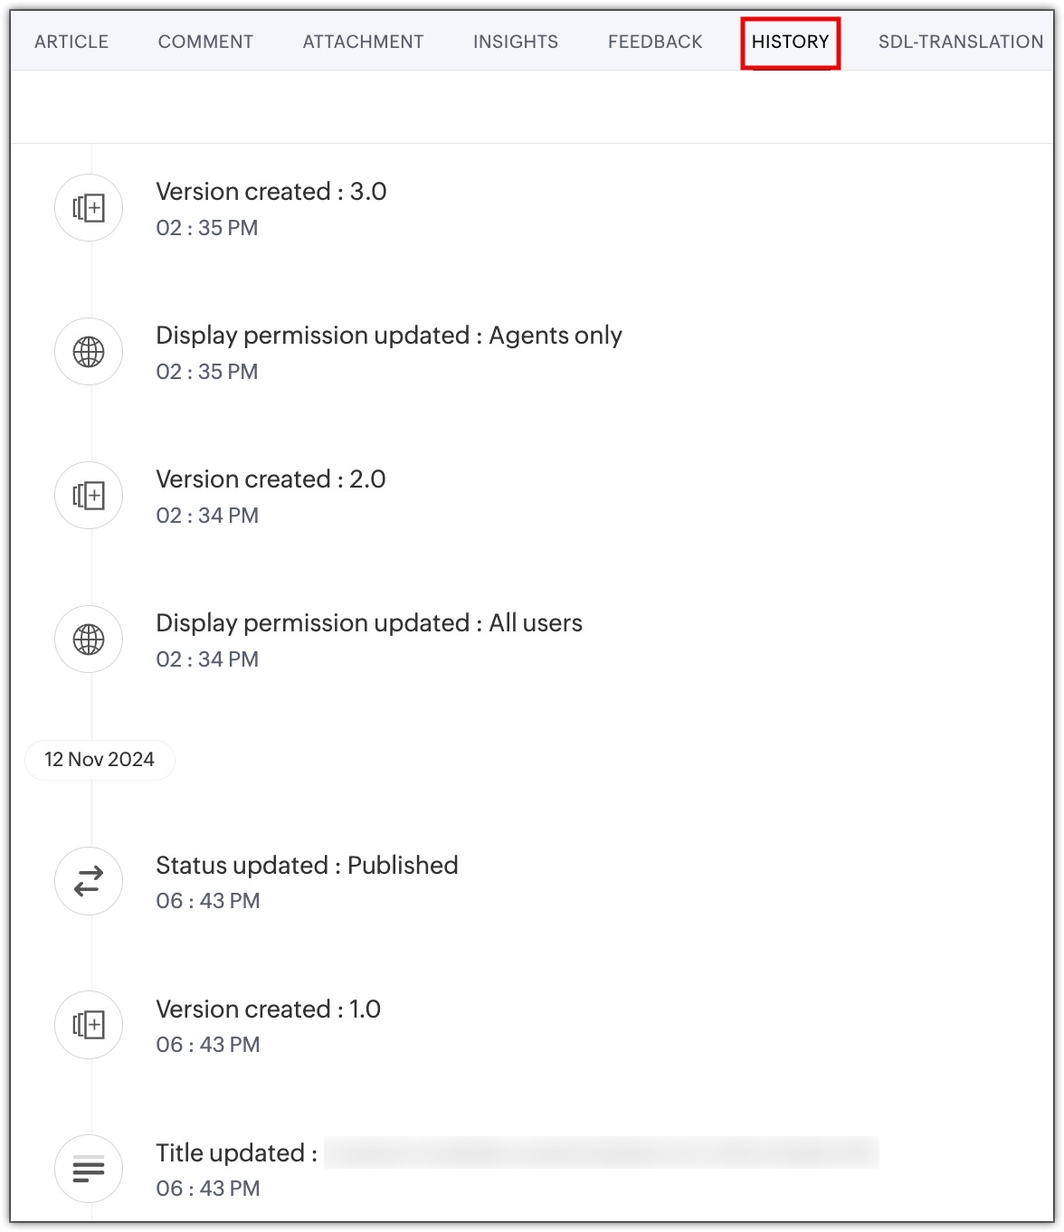Click the 12 Nov 2024 date marker
1064x1232 pixels.
[x=100, y=760]
